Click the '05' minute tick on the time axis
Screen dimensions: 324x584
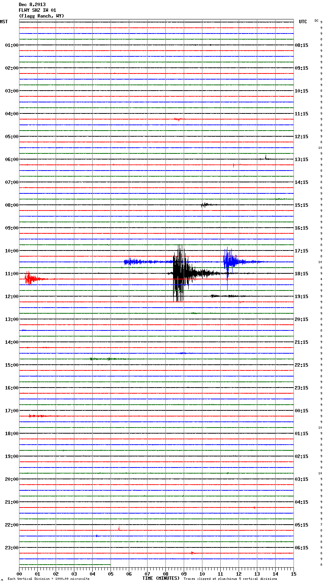click(x=111, y=574)
